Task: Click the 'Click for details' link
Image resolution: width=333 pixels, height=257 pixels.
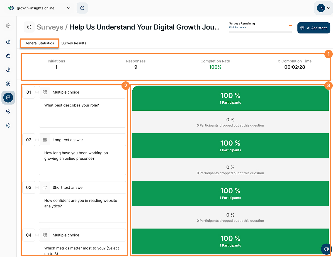Action: (237, 27)
